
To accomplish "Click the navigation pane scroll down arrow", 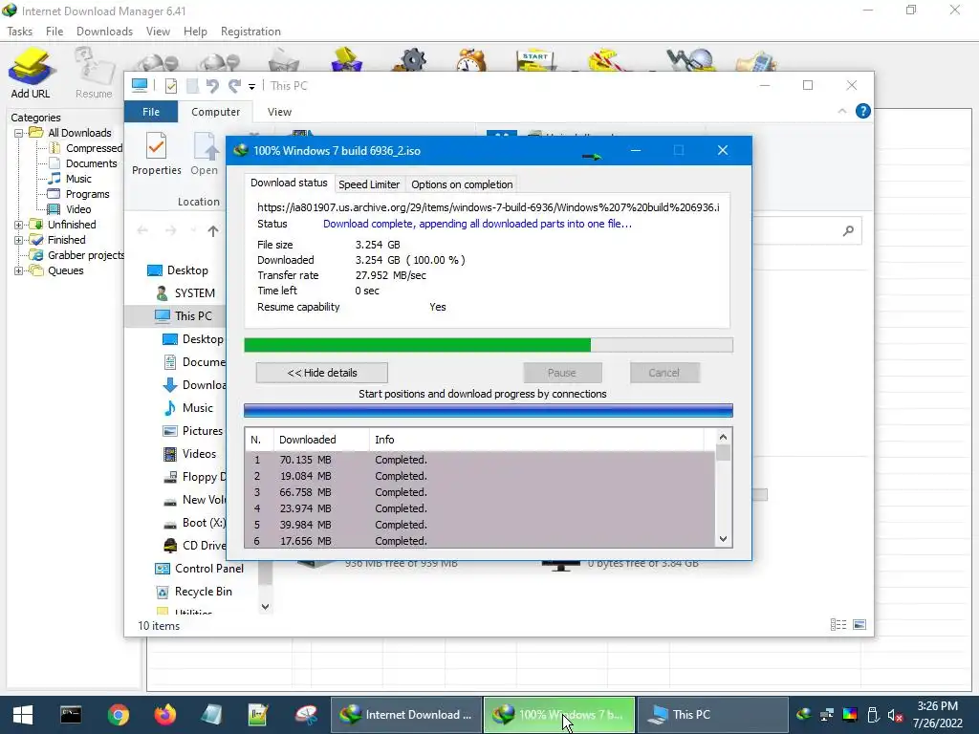I will tap(266, 607).
